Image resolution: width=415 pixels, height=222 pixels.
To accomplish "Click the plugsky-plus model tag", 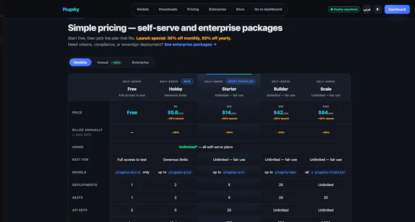I will pos(180,172).
